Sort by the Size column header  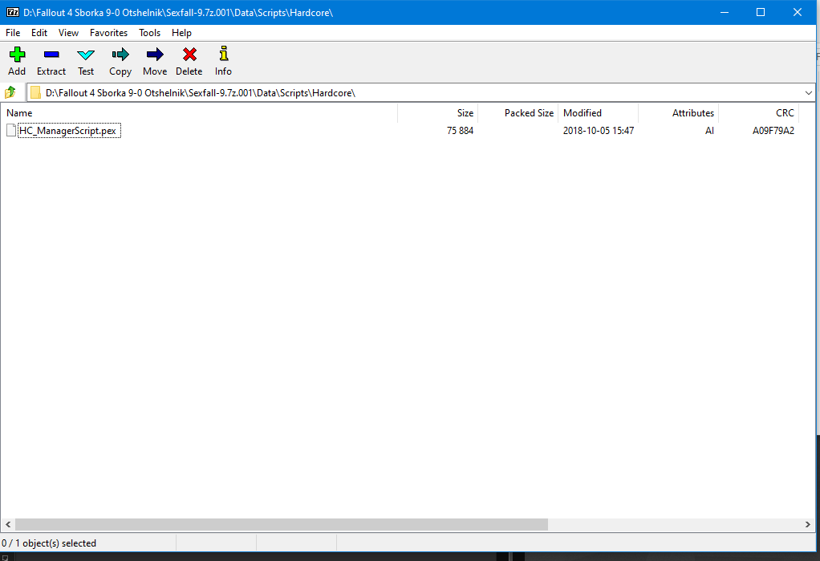pos(465,113)
